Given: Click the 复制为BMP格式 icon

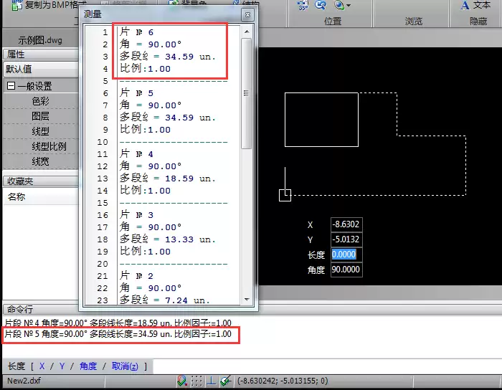Looking at the screenshot, I should (x=16, y=5).
